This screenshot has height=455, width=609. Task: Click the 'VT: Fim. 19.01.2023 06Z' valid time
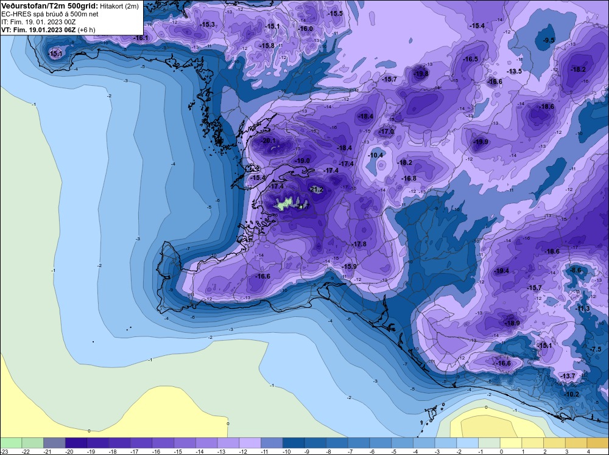(x=39, y=30)
